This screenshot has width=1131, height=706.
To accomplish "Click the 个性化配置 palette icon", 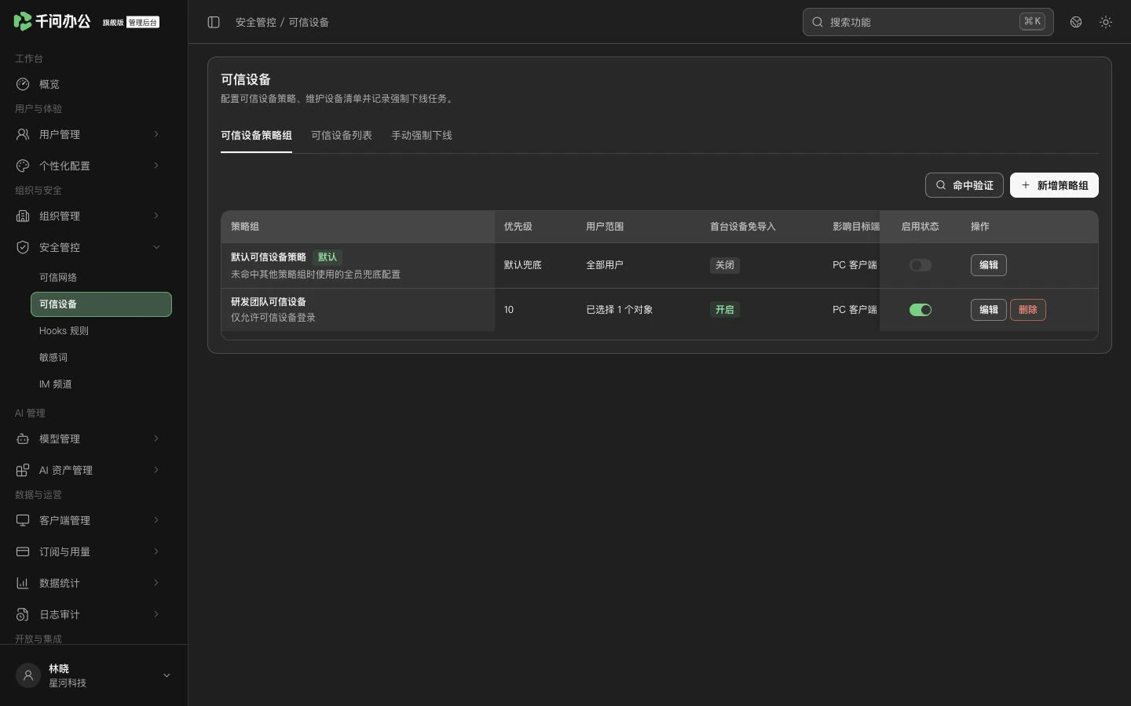I will point(23,166).
